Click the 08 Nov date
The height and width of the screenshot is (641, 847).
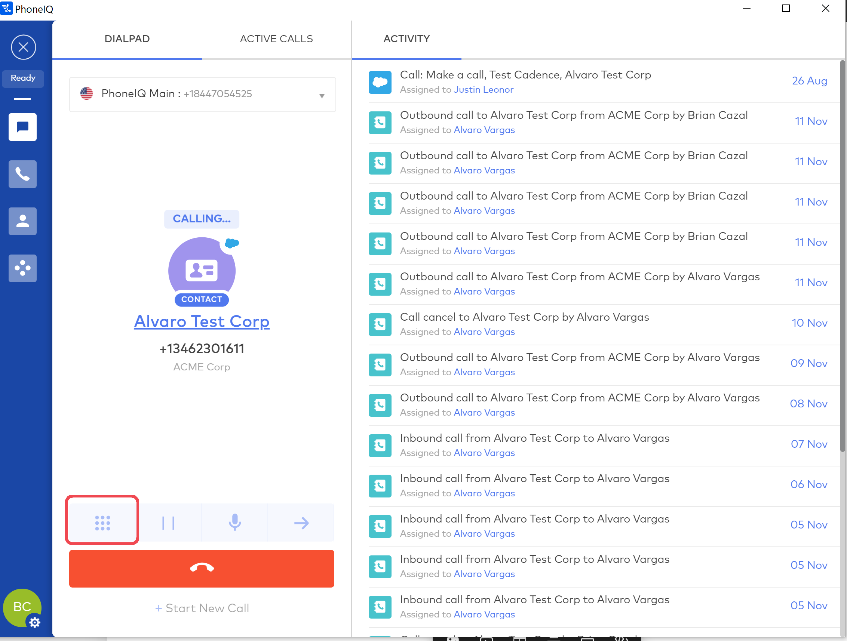tap(809, 404)
